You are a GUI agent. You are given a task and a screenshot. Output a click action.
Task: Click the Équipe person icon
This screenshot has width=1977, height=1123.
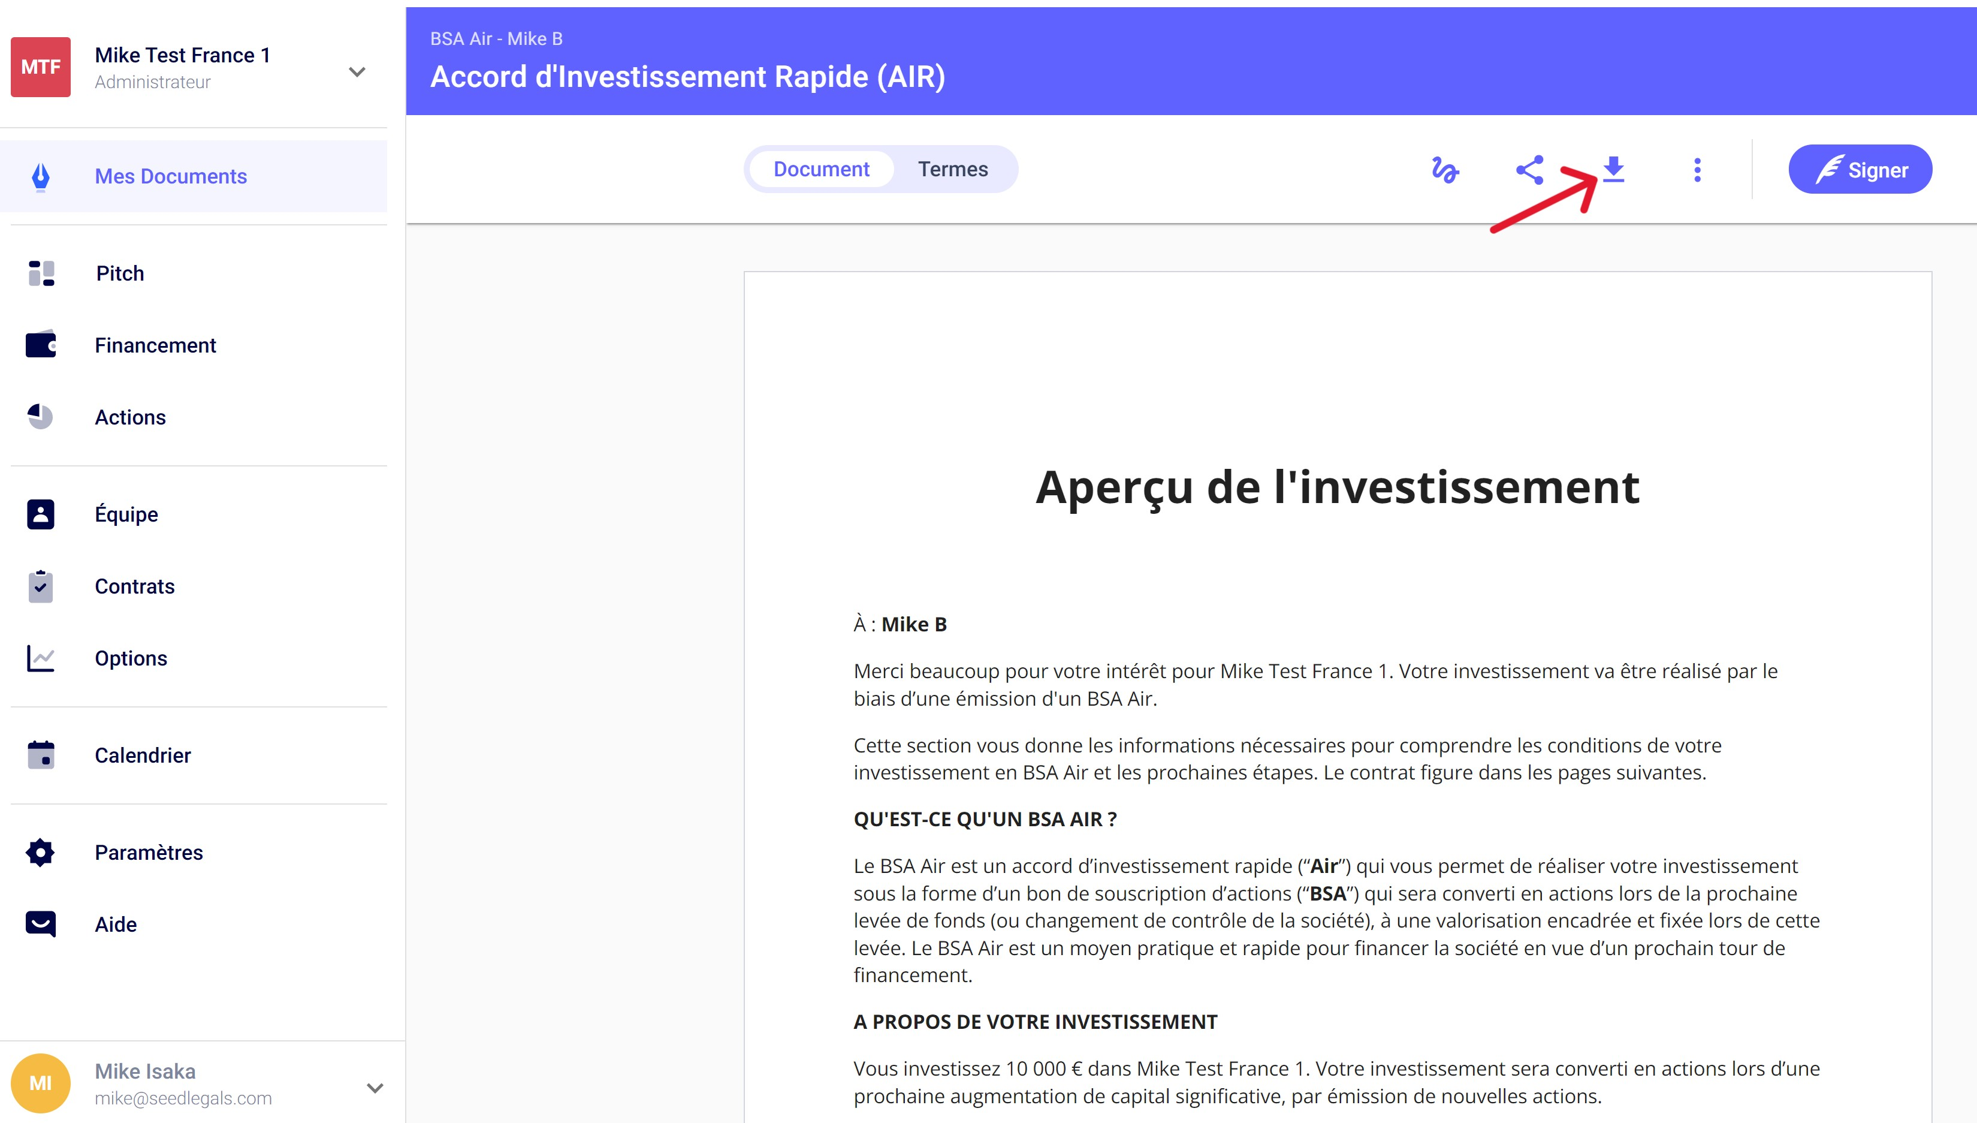(41, 514)
